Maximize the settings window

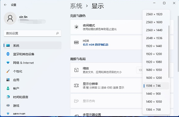tap(164, 3)
